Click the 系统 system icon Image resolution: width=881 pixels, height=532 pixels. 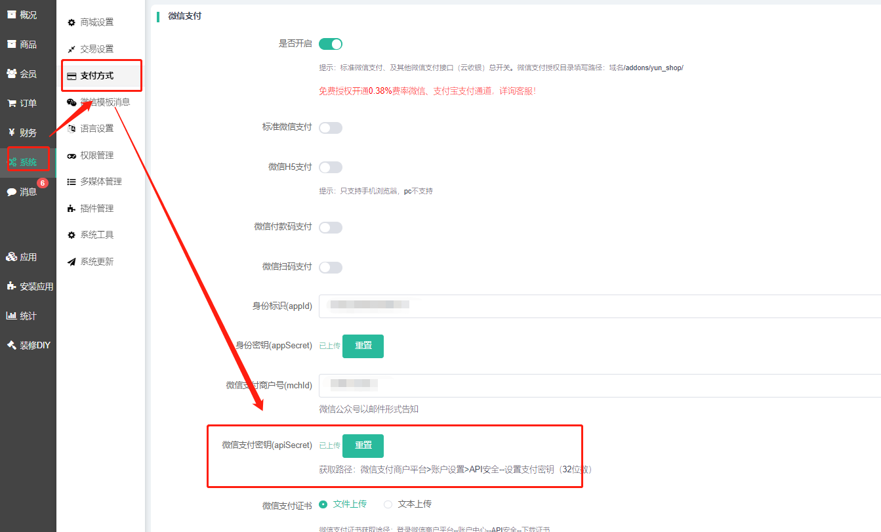[12, 162]
